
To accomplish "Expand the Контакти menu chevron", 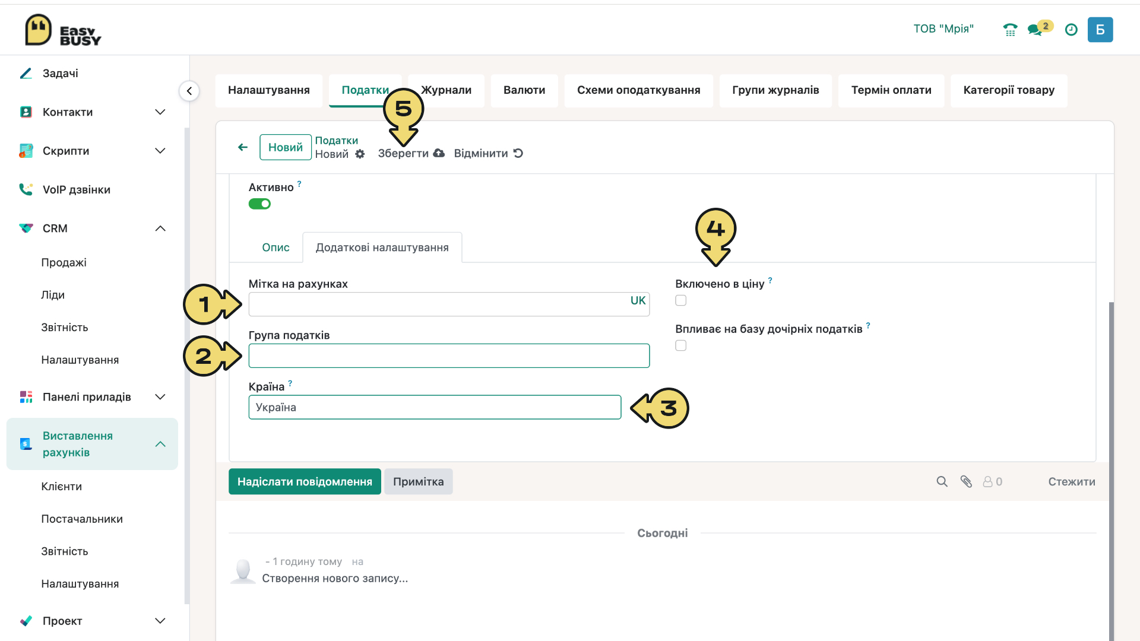I will 160,112.
